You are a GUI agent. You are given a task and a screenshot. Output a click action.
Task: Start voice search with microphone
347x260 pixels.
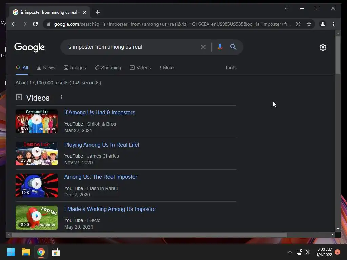click(220, 47)
